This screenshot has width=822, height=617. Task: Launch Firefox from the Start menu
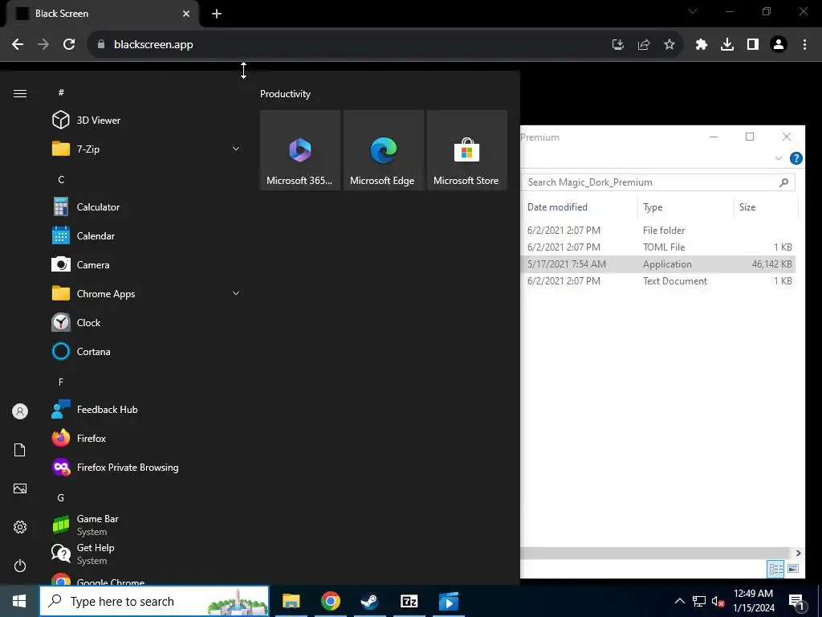pyautogui.click(x=147, y=438)
